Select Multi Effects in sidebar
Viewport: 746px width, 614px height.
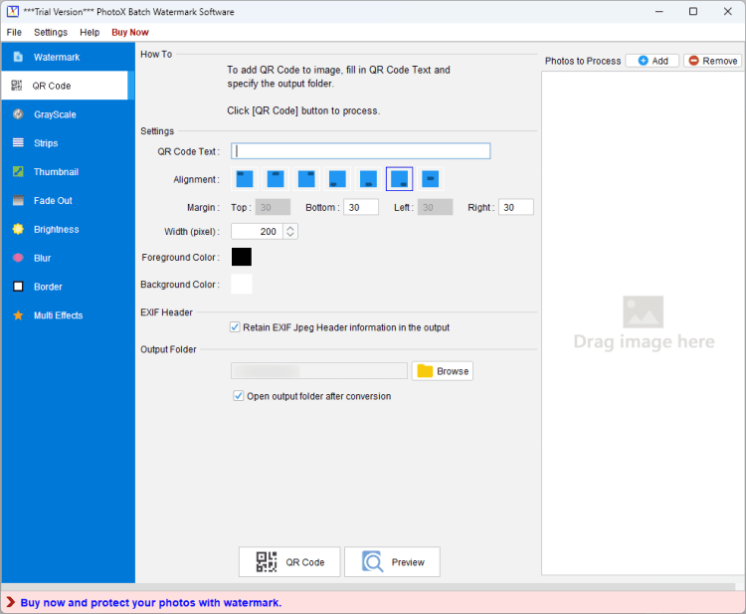point(68,315)
